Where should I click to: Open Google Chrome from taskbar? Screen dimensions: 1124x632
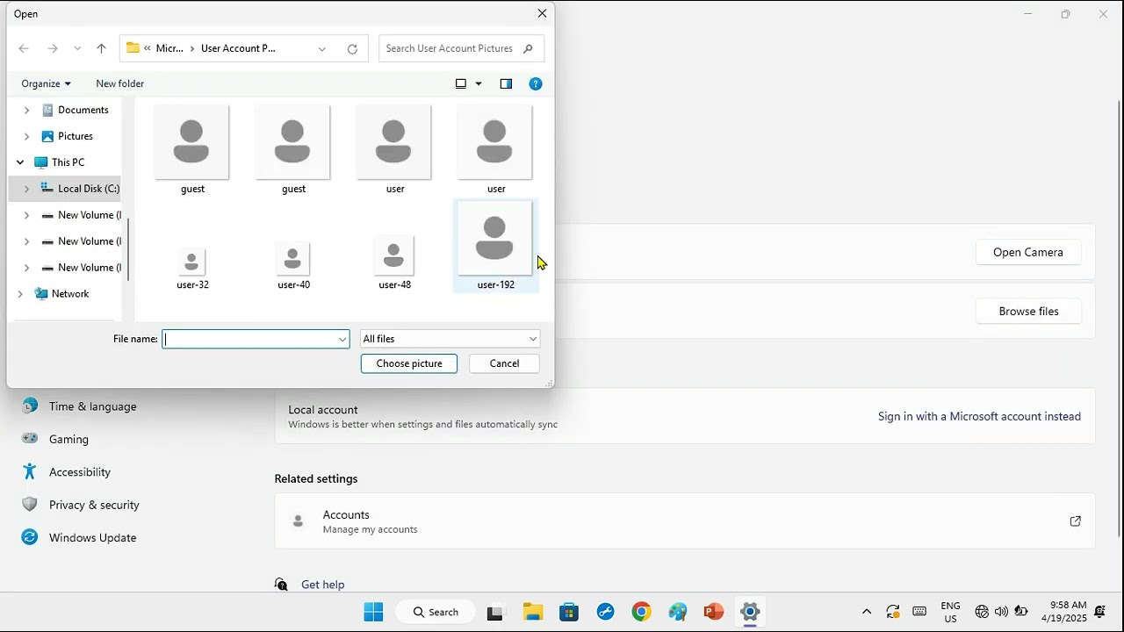(x=642, y=612)
